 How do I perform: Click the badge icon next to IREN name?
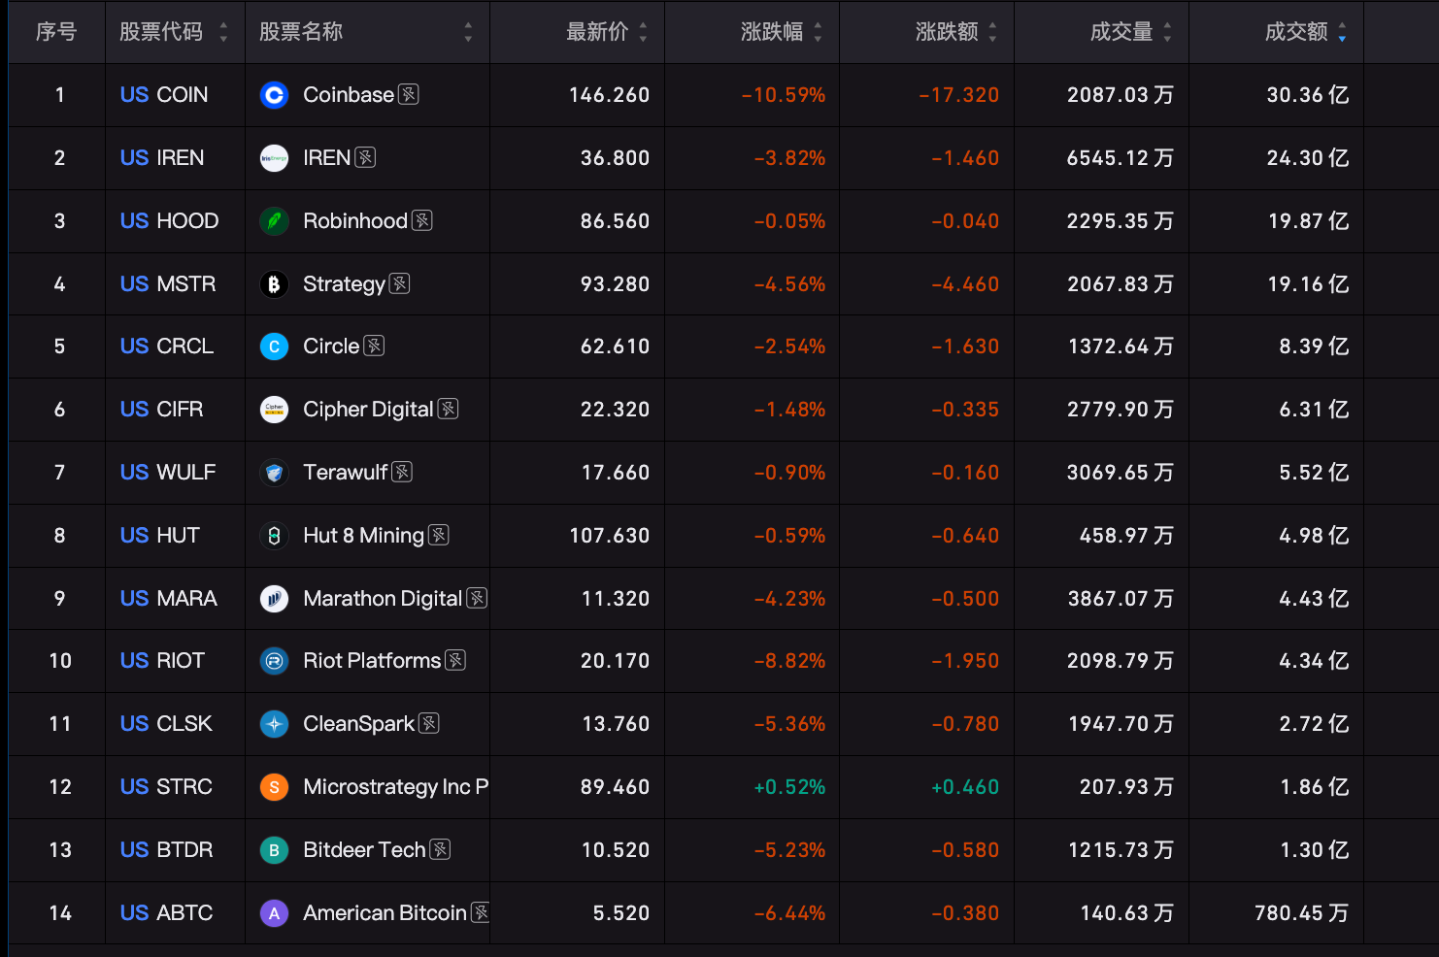(365, 157)
